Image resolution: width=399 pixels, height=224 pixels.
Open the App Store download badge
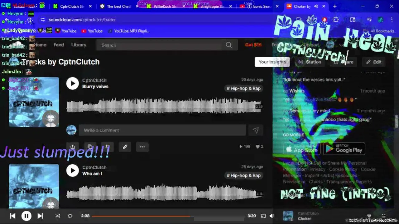301,149
